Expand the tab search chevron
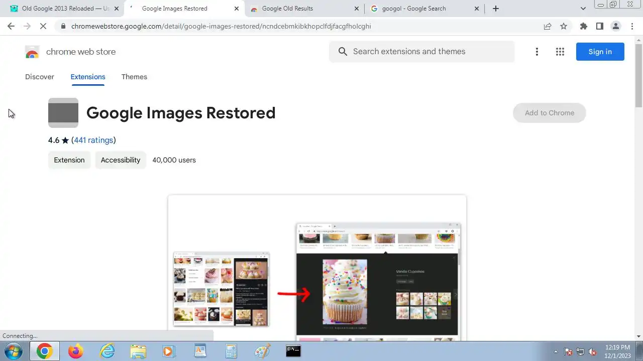Image resolution: width=643 pixels, height=361 pixels. click(583, 9)
